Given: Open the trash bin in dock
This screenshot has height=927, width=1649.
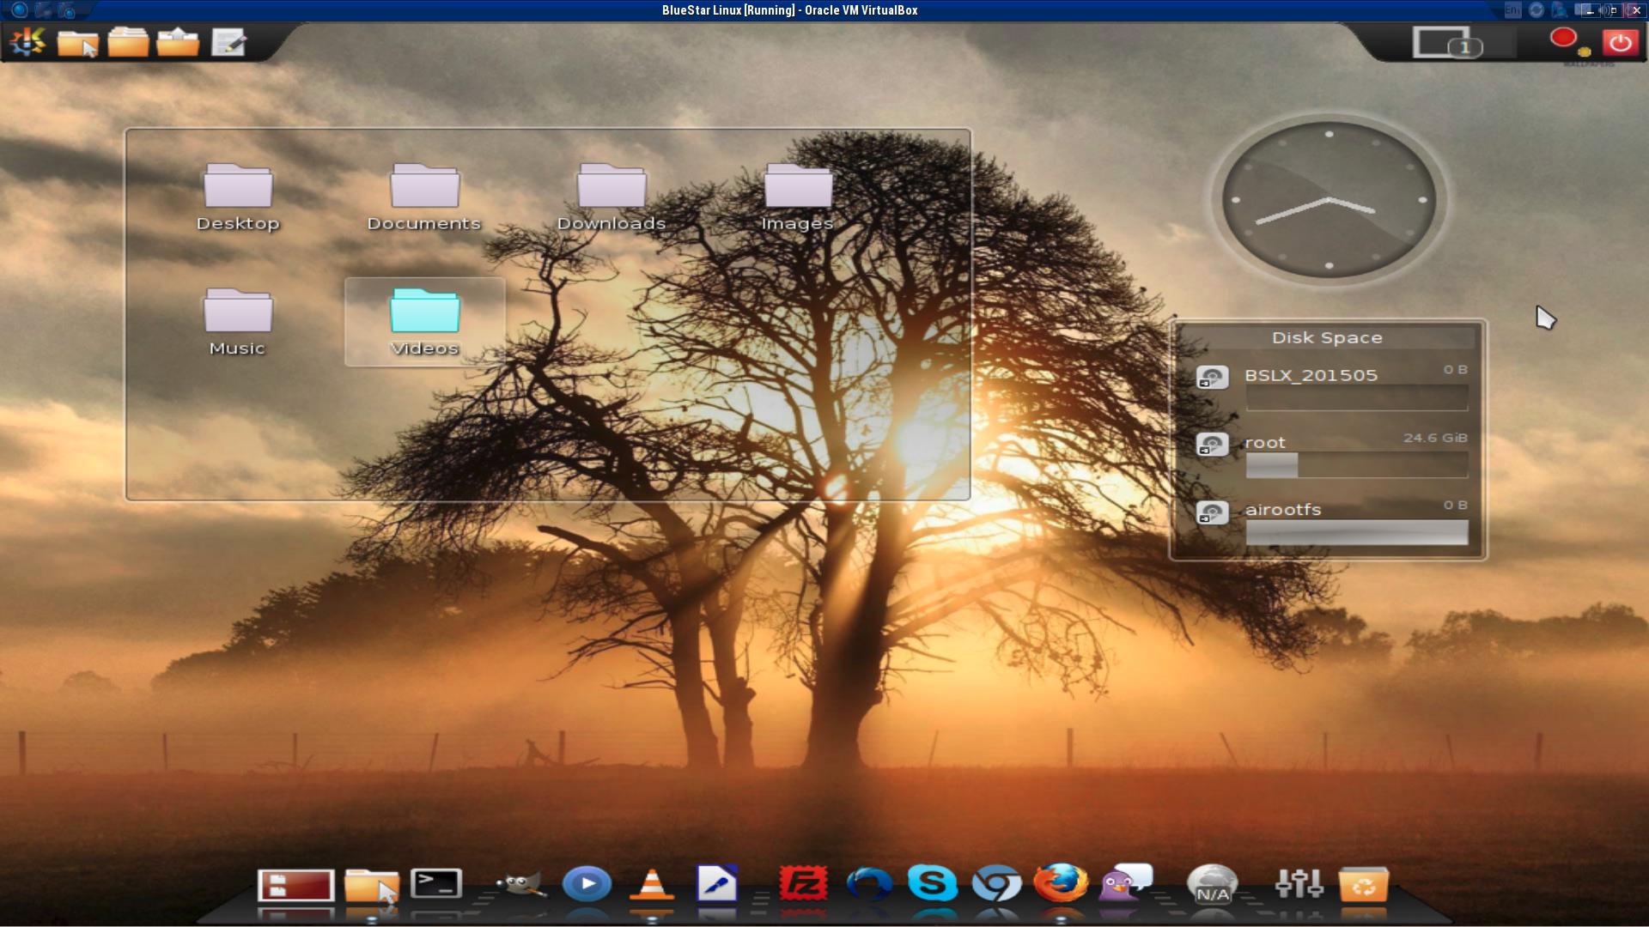Looking at the screenshot, I should pyautogui.click(x=1363, y=884).
